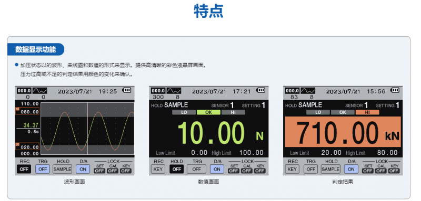
Task: Toggle D/A ON on numeric screen
Action: pyautogui.click(x=217, y=169)
